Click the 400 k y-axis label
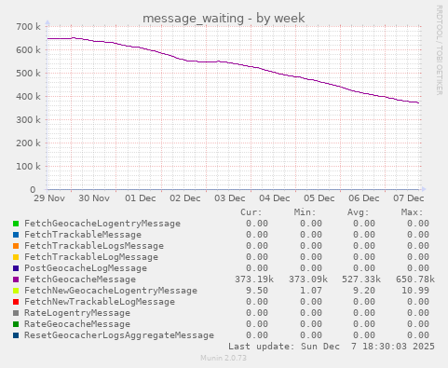 point(28,97)
